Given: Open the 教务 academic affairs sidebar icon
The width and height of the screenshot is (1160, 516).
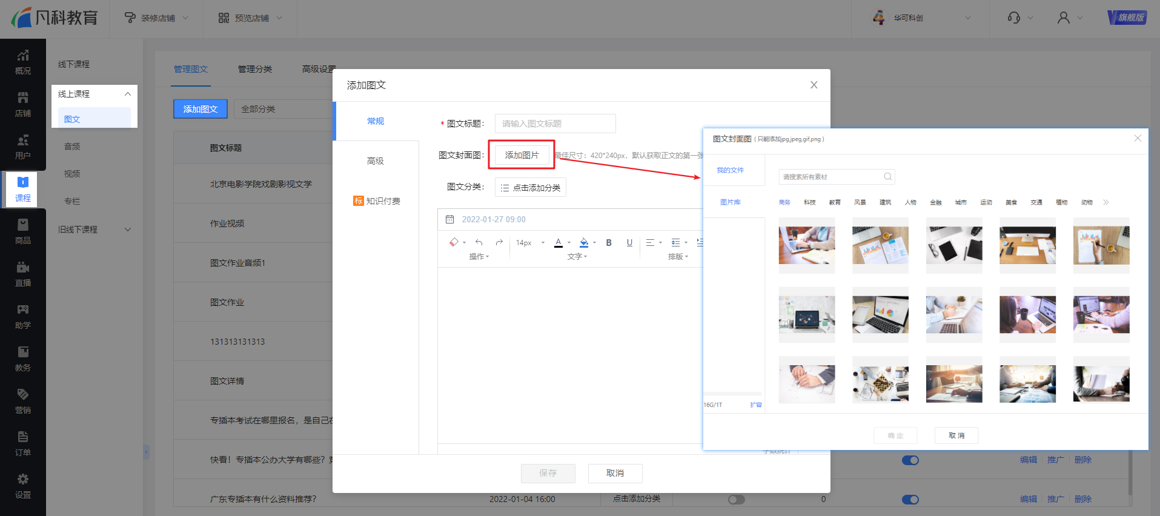Looking at the screenshot, I should [23, 359].
